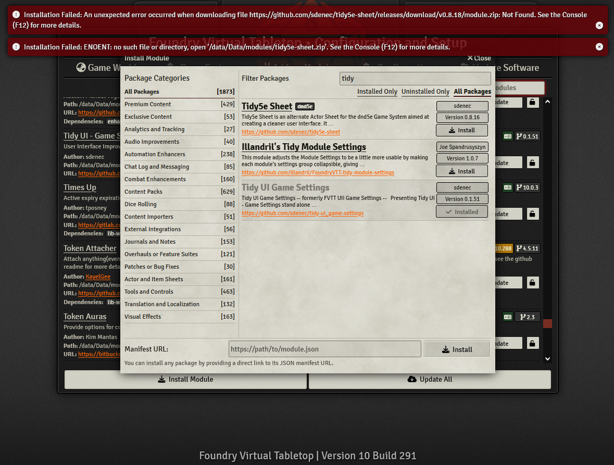
Task: Select the dnd5e system badge next to Tidy5e Sheet
Action: coord(304,106)
